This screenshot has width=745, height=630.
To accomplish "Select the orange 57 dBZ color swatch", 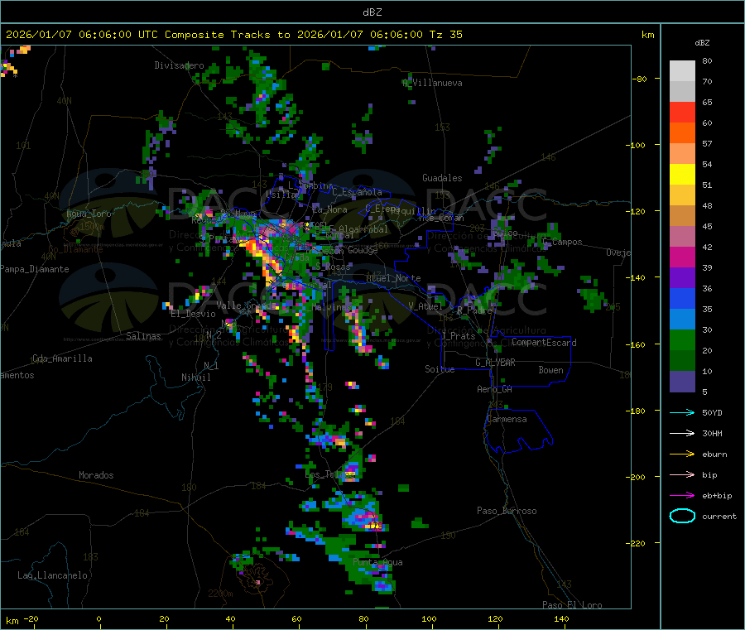I will (682, 133).
